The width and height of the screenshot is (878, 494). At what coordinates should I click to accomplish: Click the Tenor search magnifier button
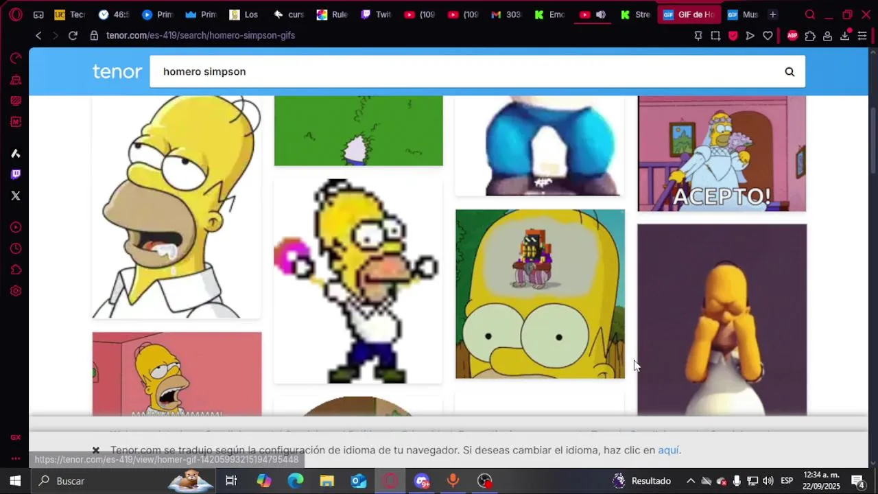(x=790, y=71)
